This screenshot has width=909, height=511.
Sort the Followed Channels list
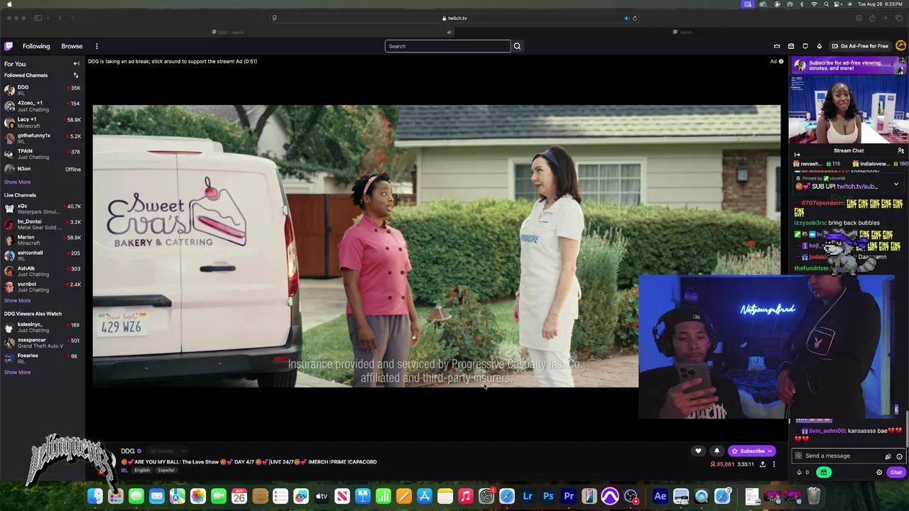pyautogui.click(x=76, y=75)
